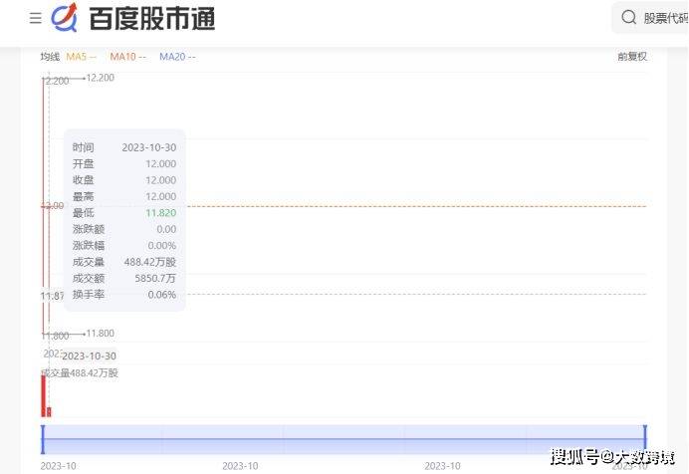Focus the 股票代码 search field
689x474 pixels.
click(x=664, y=18)
